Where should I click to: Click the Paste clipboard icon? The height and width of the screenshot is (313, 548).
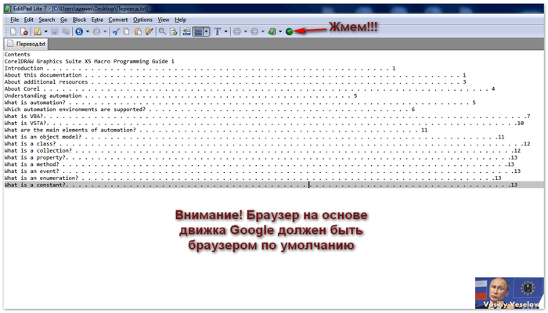138,32
